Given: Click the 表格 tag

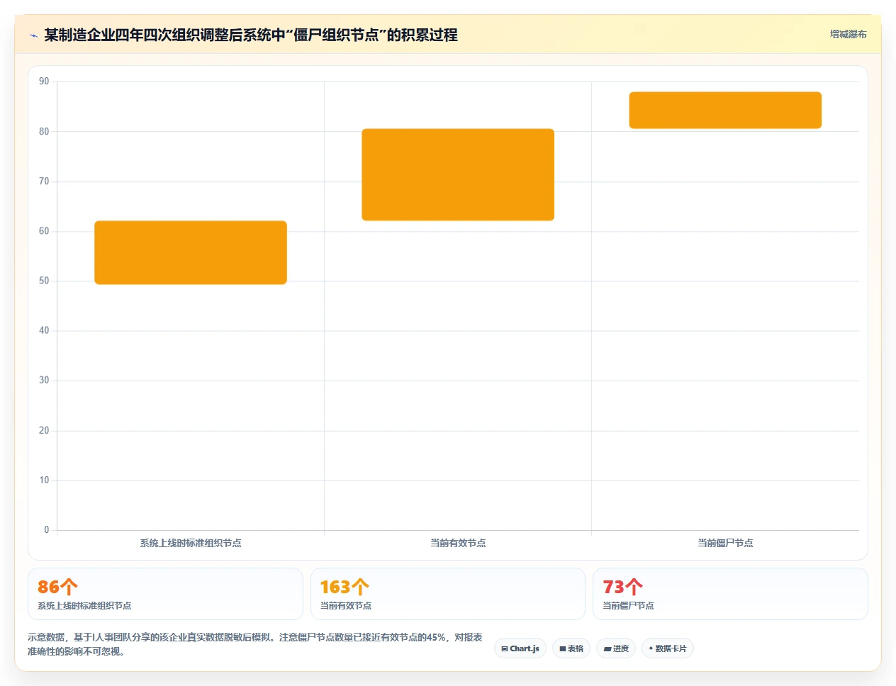Looking at the screenshot, I should [571, 648].
